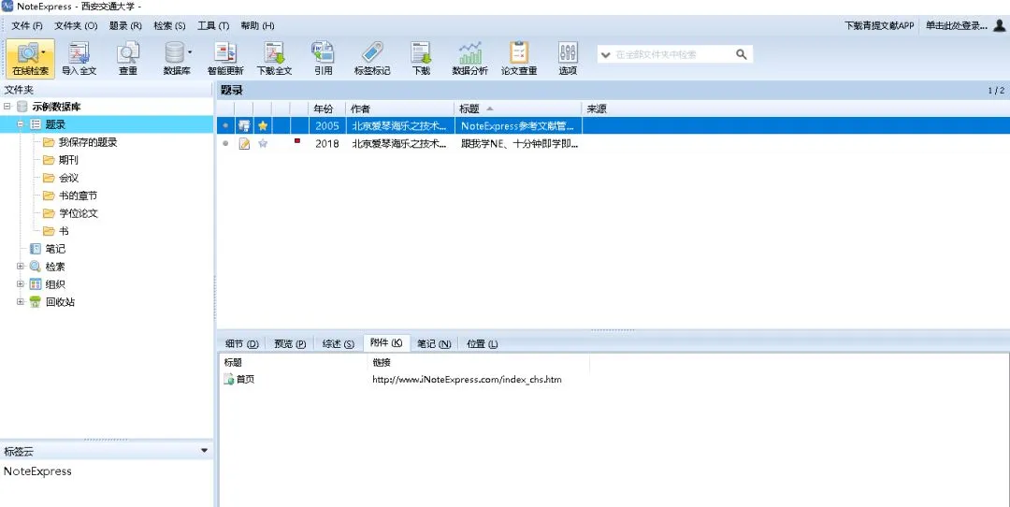The width and height of the screenshot is (1010, 507).
Task: Expand the 检索 tree node
Action: (x=20, y=266)
